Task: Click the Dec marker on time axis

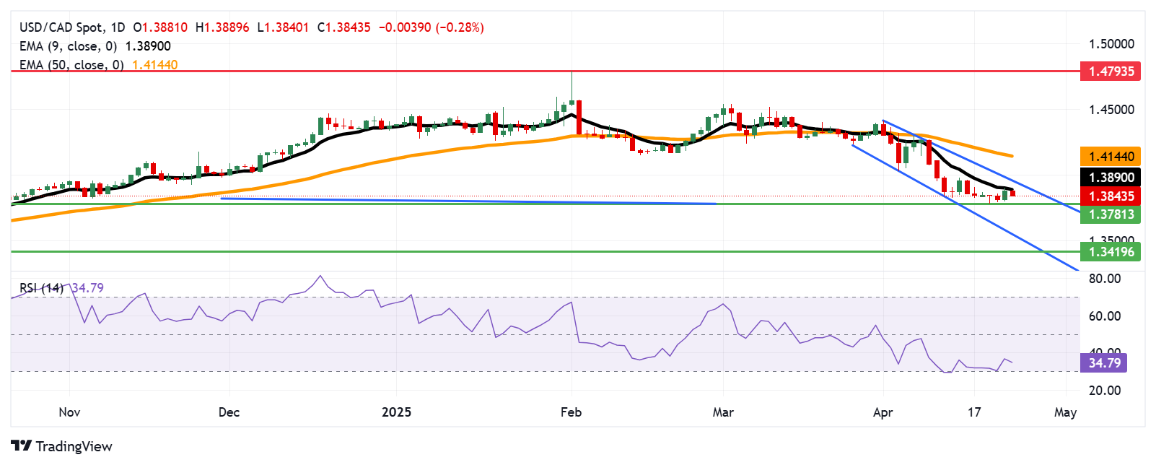Action: [x=229, y=412]
